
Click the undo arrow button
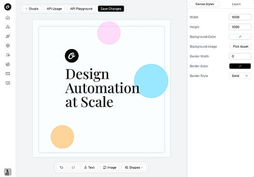(61, 167)
